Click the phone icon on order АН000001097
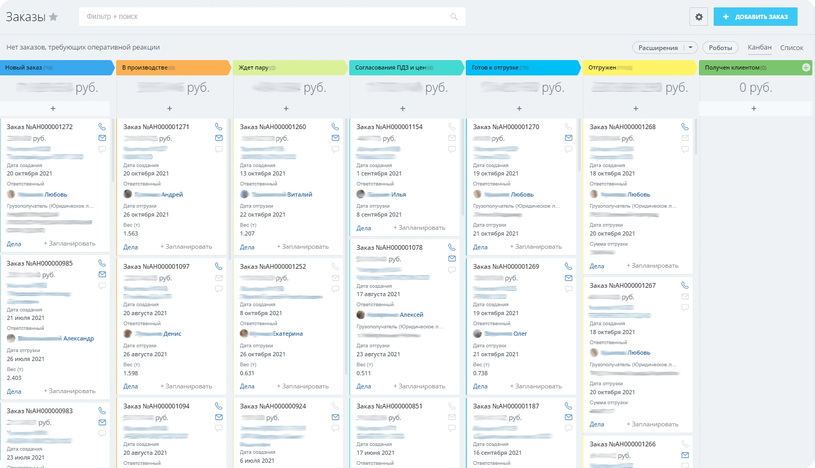Viewport: 815px width, 468px height. (219, 267)
